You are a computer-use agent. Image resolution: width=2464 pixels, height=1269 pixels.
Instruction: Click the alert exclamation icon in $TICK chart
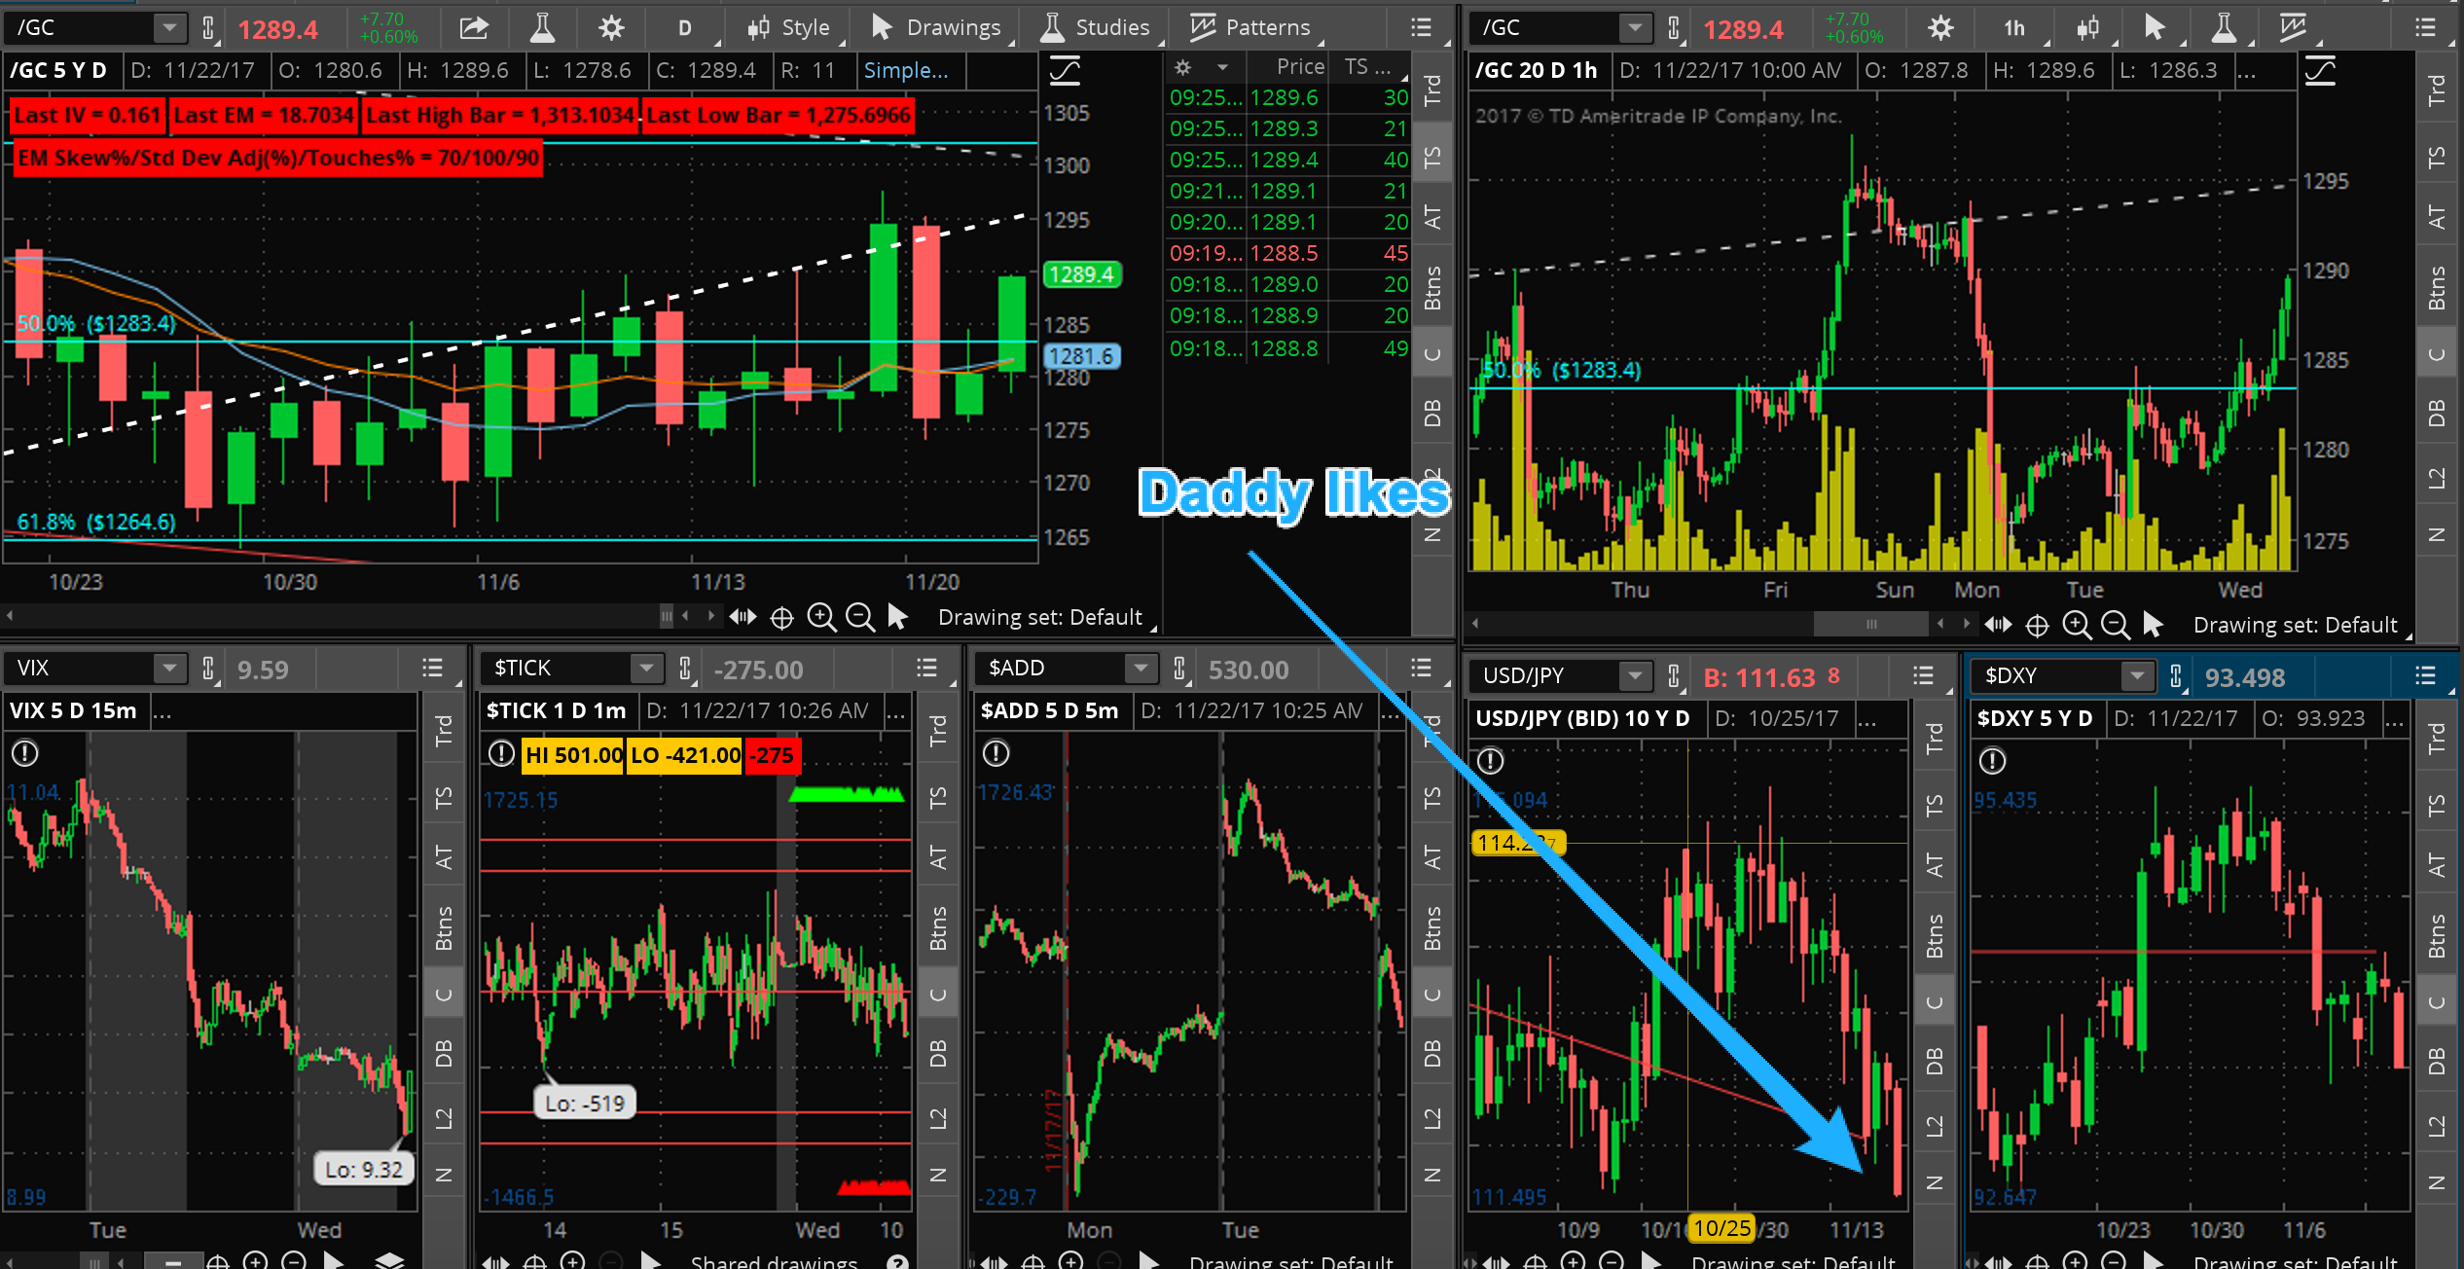[x=501, y=754]
